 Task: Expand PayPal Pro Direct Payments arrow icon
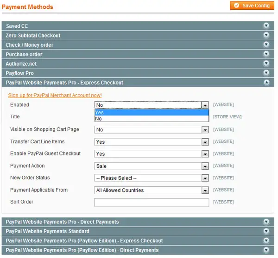coord(266,221)
